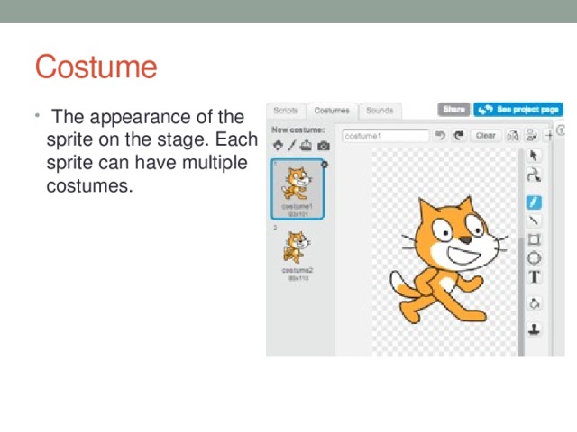This screenshot has width=577, height=432.
Task: Click the redo arrow icon
Action: tap(459, 136)
